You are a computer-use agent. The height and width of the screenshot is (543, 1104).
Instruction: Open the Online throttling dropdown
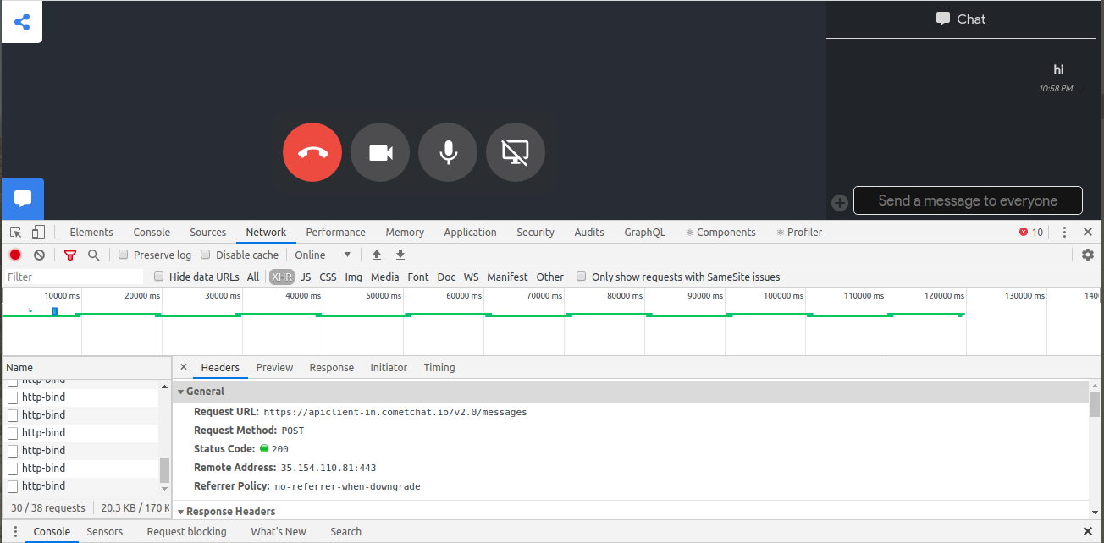point(323,255)
